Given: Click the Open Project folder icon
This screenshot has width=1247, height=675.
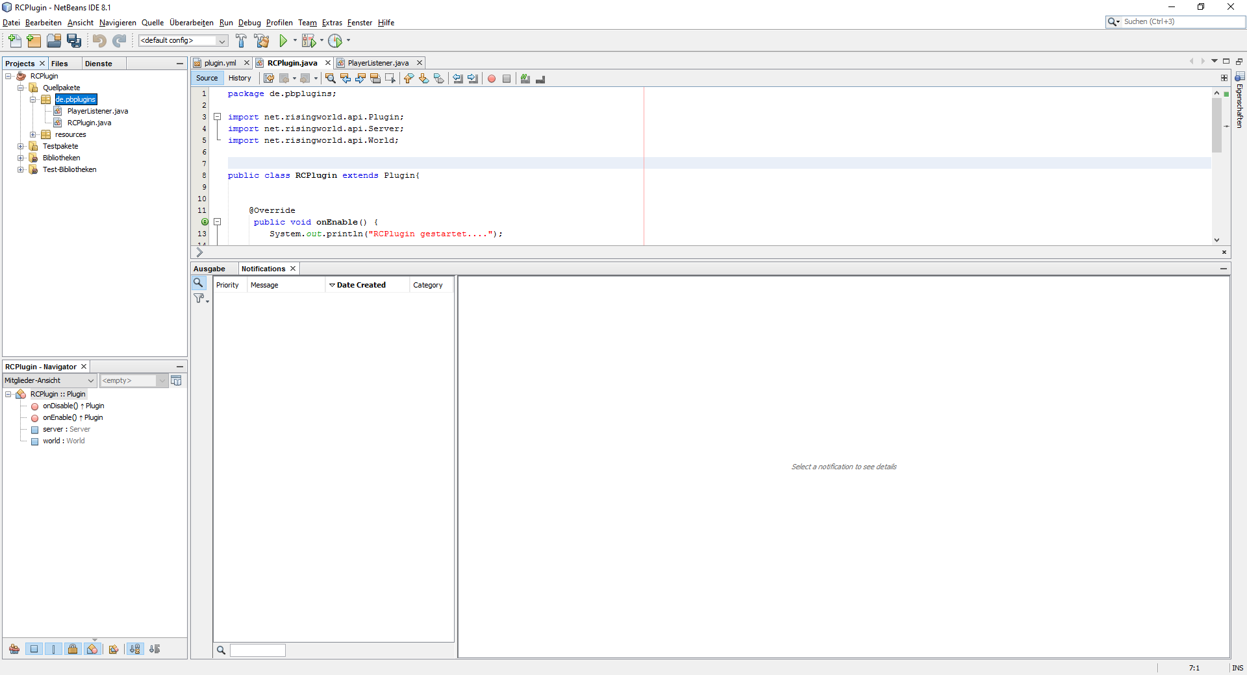Looking at the screenshot, I should click(54, 41).
